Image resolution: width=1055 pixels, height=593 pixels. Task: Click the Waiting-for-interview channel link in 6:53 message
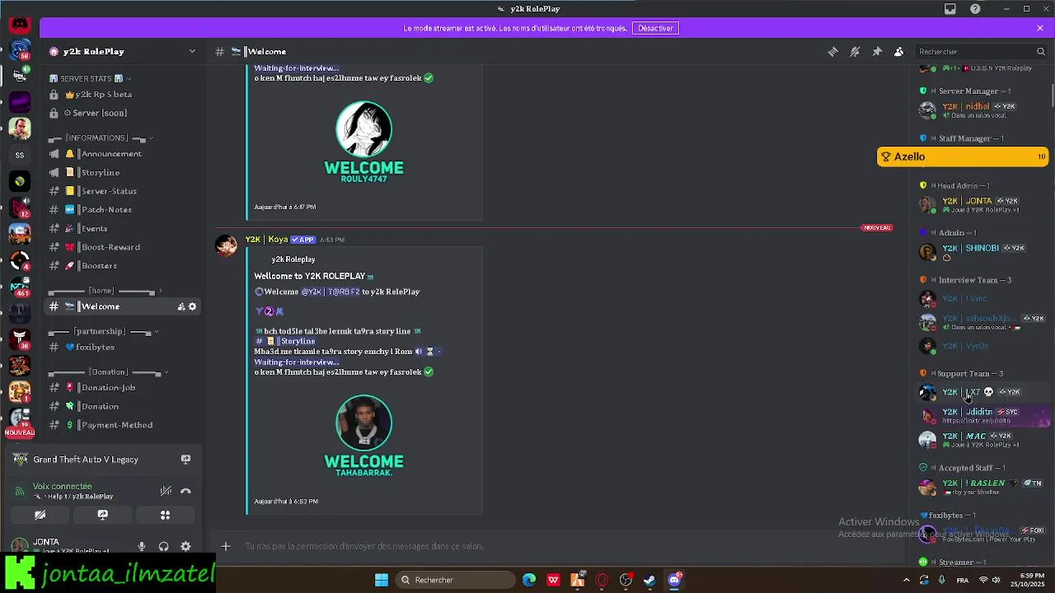pyautogui.click(x=297, y=362)
